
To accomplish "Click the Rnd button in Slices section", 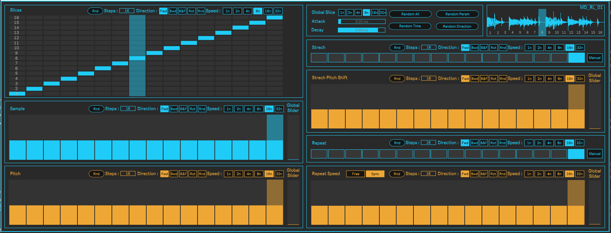I will click(95, 11).
